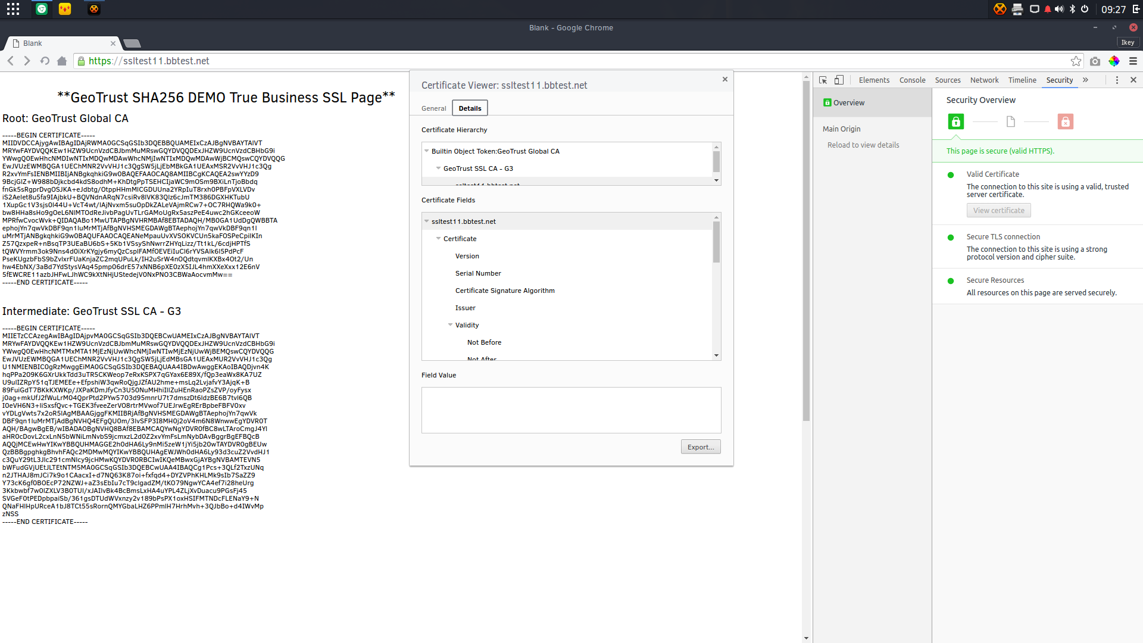The height and width of the screenshot is (643, 1143).
Task: Click the address bar URL
Action: click(x=149, y=61)
